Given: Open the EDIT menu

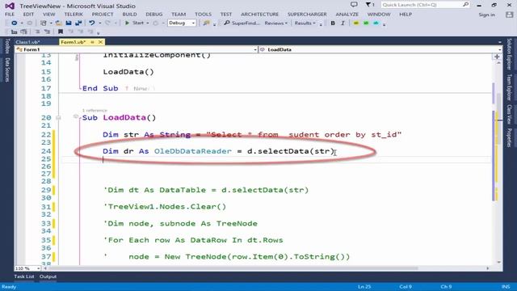Looking at the screenshot, I should (x=29, y=15).
